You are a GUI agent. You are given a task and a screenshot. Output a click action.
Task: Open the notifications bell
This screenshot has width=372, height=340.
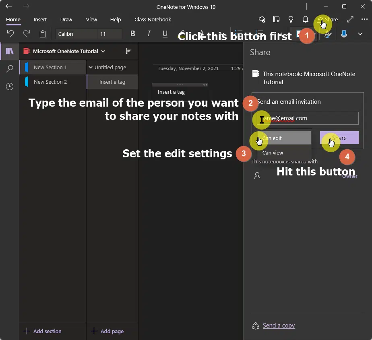click(306, 19)
